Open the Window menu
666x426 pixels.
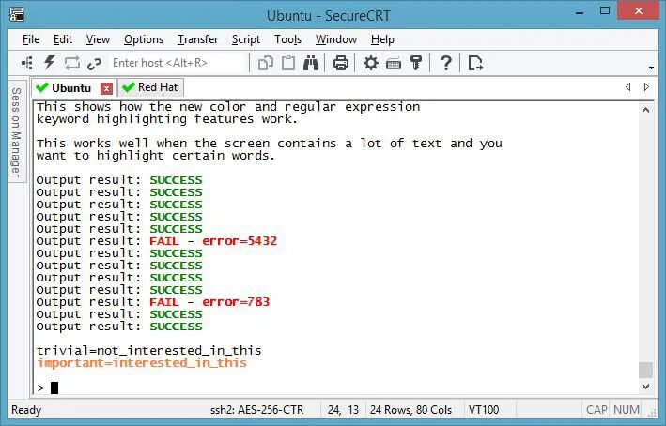tap(336, 39)
